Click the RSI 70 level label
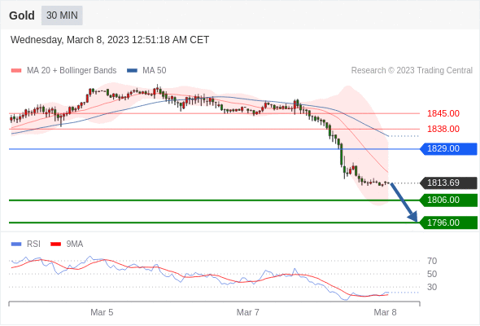The width and height of the screenshot is (480, 326). 432,261
